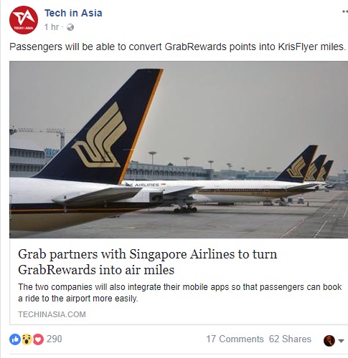Click the article description text
348x358 pixels.
[x=180, y=293]
